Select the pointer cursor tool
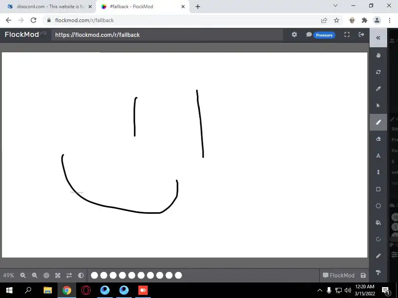398x298 pixels. point(378,106)
